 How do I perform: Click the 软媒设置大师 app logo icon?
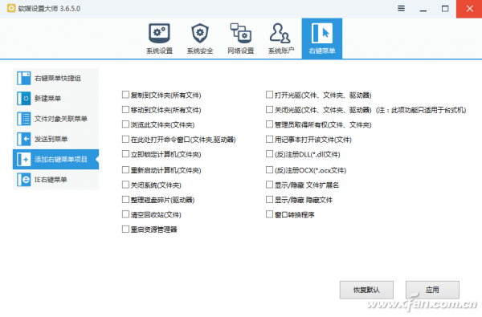pyautogui.click(x=11, y=8)
